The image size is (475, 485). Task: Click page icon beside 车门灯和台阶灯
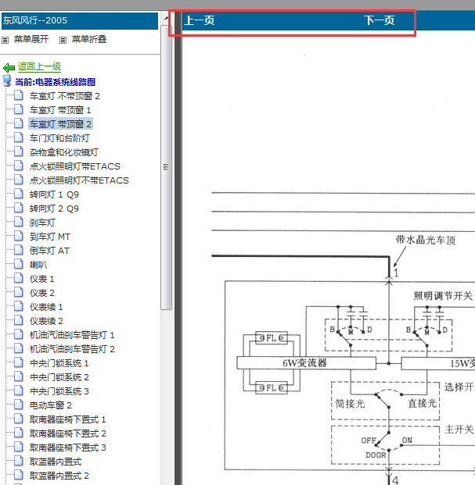point(19,137)
